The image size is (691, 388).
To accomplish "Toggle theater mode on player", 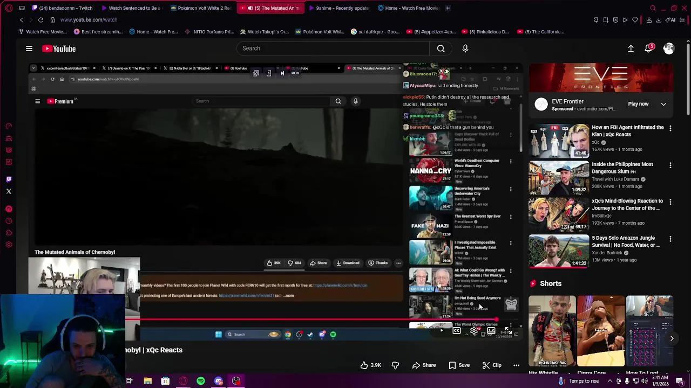I will click(491, 331).
